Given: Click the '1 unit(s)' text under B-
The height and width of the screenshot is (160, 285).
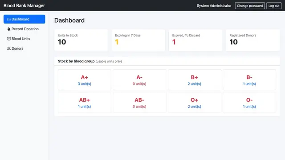Looking at the screenshot, I should pyautogui.click(x=249, y=84).
